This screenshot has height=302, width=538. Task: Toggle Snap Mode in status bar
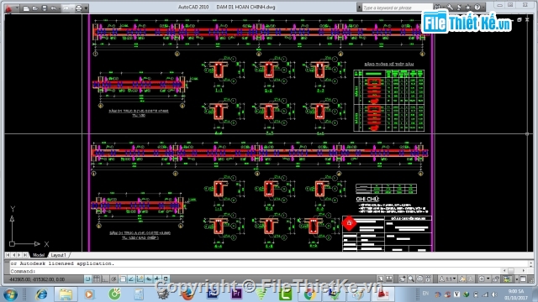click(x=87, y=279)
